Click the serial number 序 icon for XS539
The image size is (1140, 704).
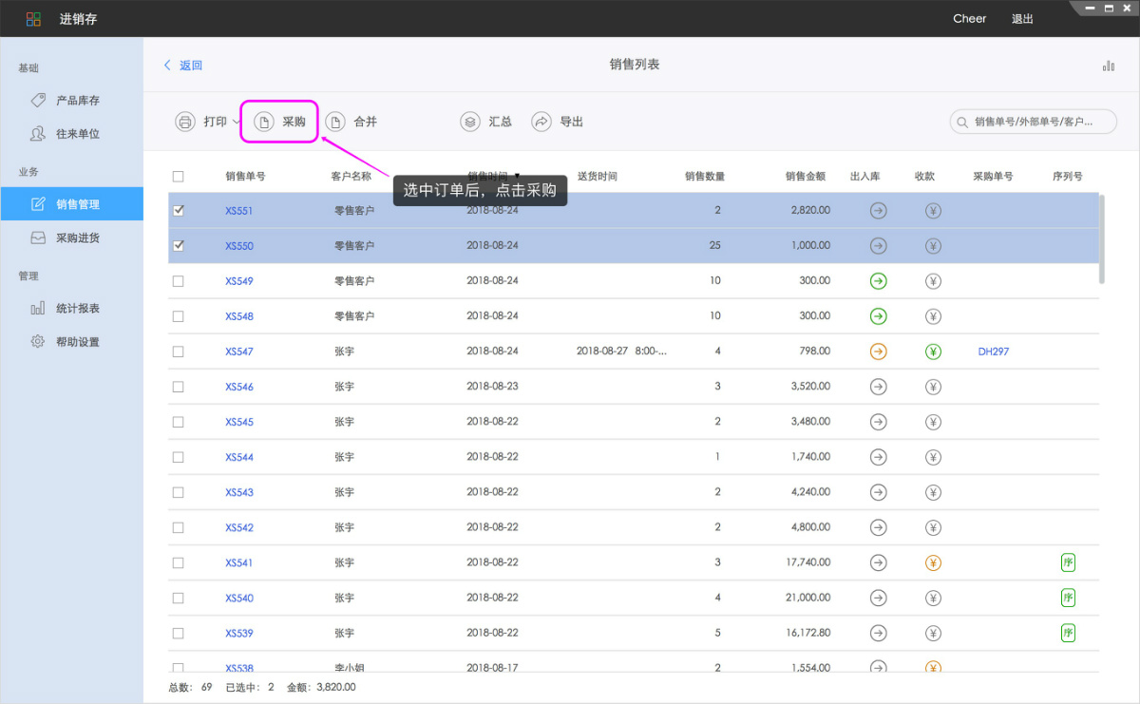click(x=1068, y=633)
